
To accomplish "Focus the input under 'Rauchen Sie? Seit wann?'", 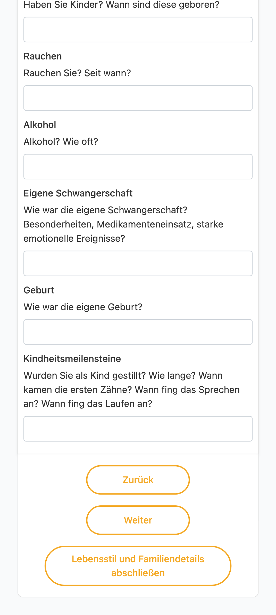I will [x=138, y=98].
